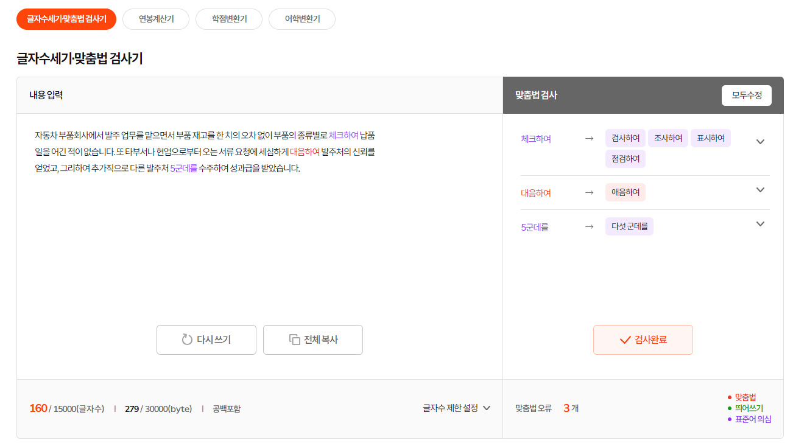Switch to the 연봉계산기 tab
Viewport: 793px width, 443px height.
(x=156, y=19)
